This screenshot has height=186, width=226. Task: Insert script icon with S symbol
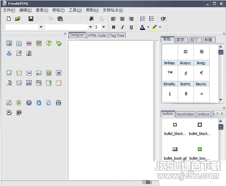29,53
